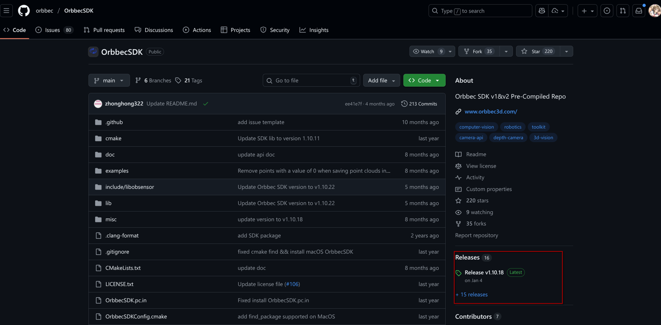Show commit check status checkmark

[206, 104]
